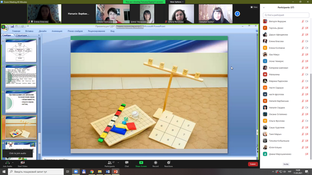Click camera-off icon for Диана Мирошниченко
Screen dimensions: 312x175
coord(307,154)
